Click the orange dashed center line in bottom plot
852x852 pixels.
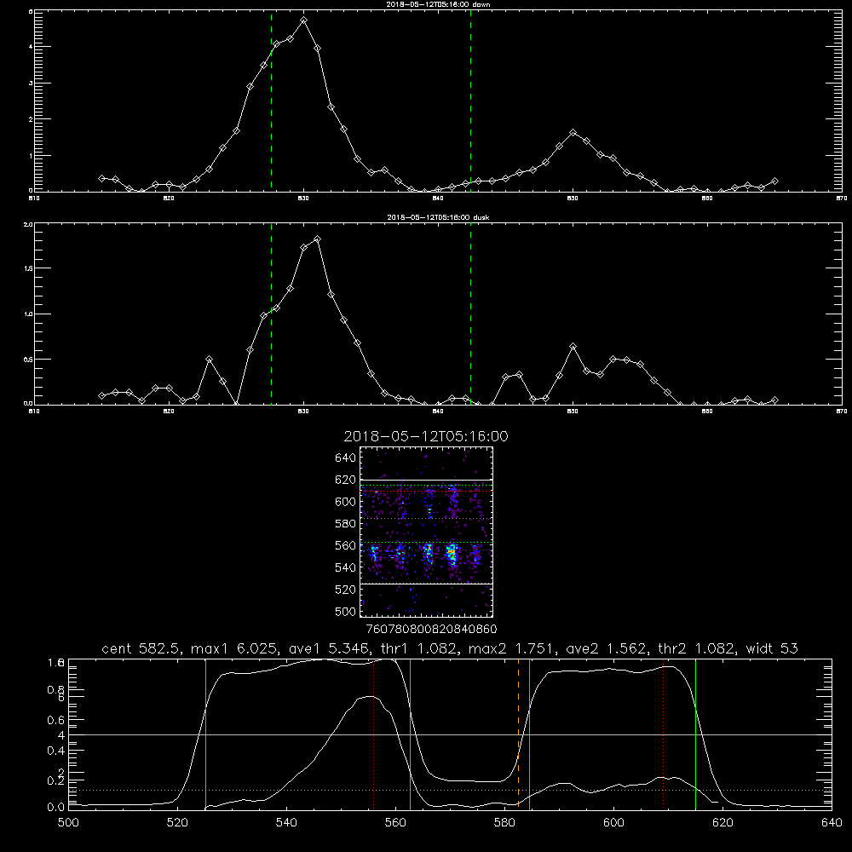pyautogui.click(x=518, y=733)
